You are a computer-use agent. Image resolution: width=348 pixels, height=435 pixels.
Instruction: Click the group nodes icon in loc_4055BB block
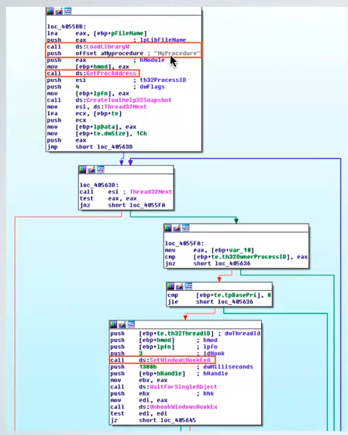tap(67, 11)
